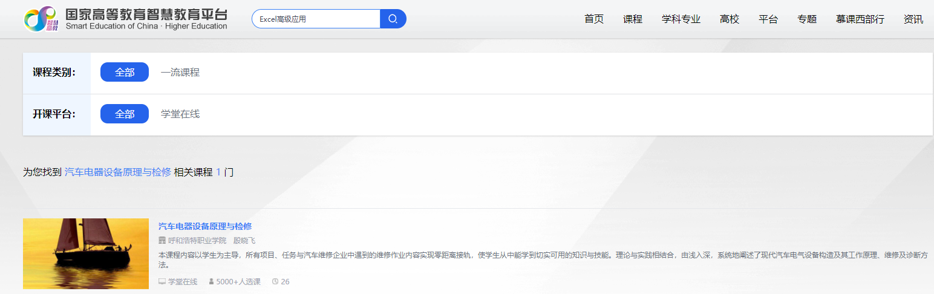Screen dimensions: 934x294
Task: Open the 课程 navigation menu
Action: (633, 19)
